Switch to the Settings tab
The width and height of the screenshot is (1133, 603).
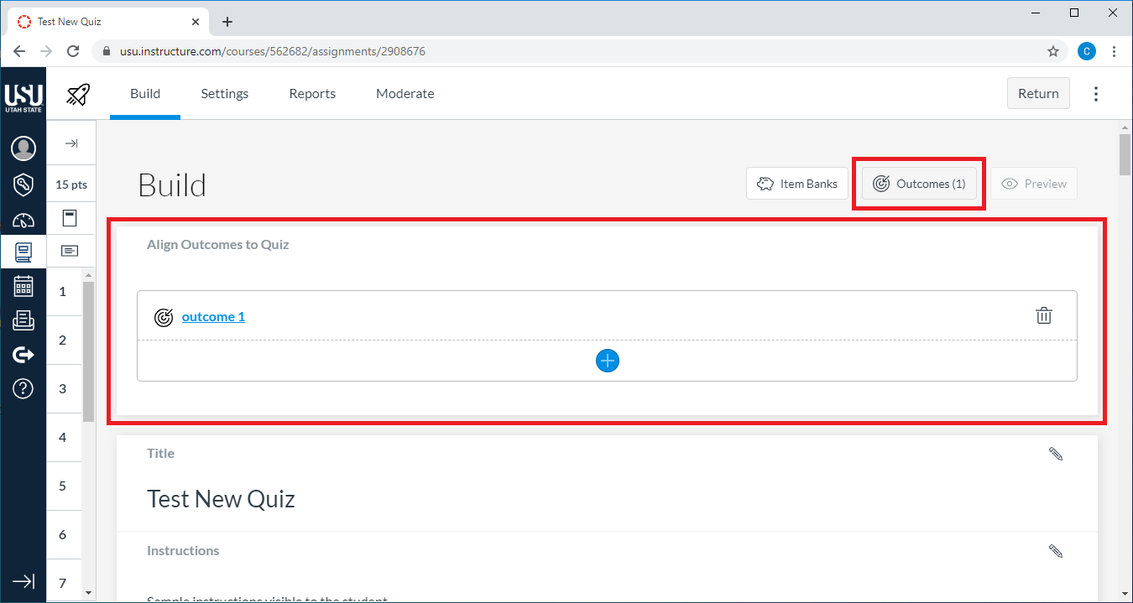[224, 94]
